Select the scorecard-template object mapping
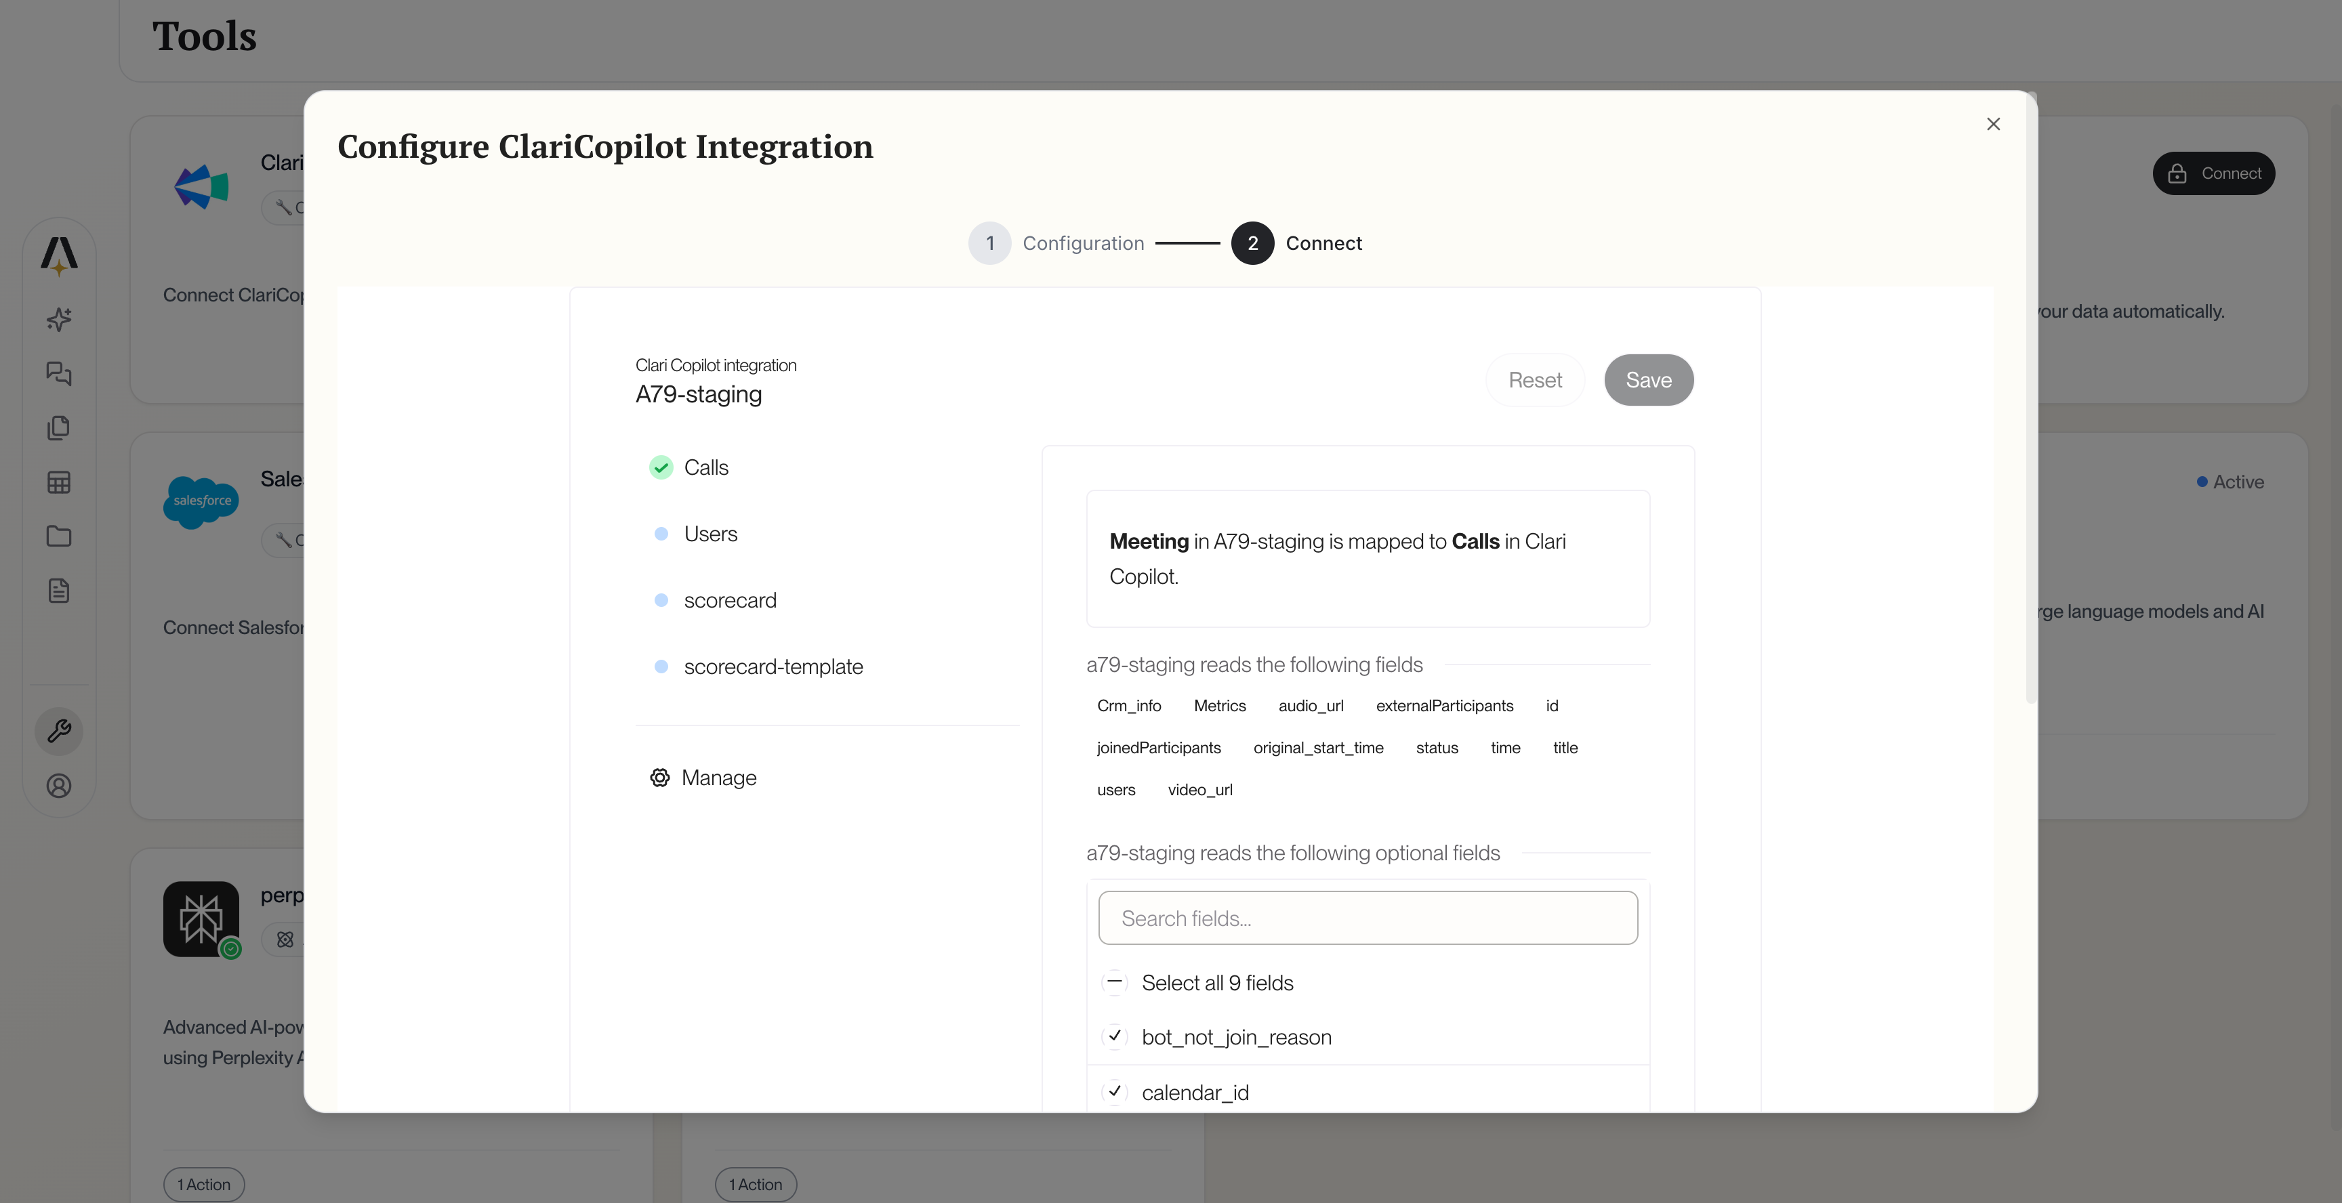2342x1203 pixels. pyautogui.click(x=773, y=667)
